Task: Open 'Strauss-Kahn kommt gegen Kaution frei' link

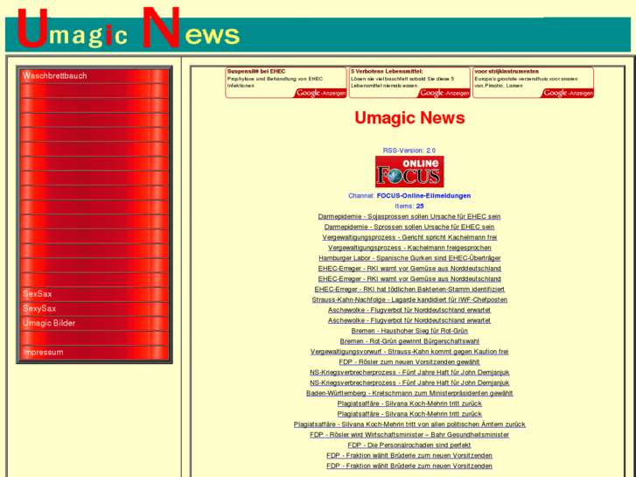Action: click(x=409, y=352)
